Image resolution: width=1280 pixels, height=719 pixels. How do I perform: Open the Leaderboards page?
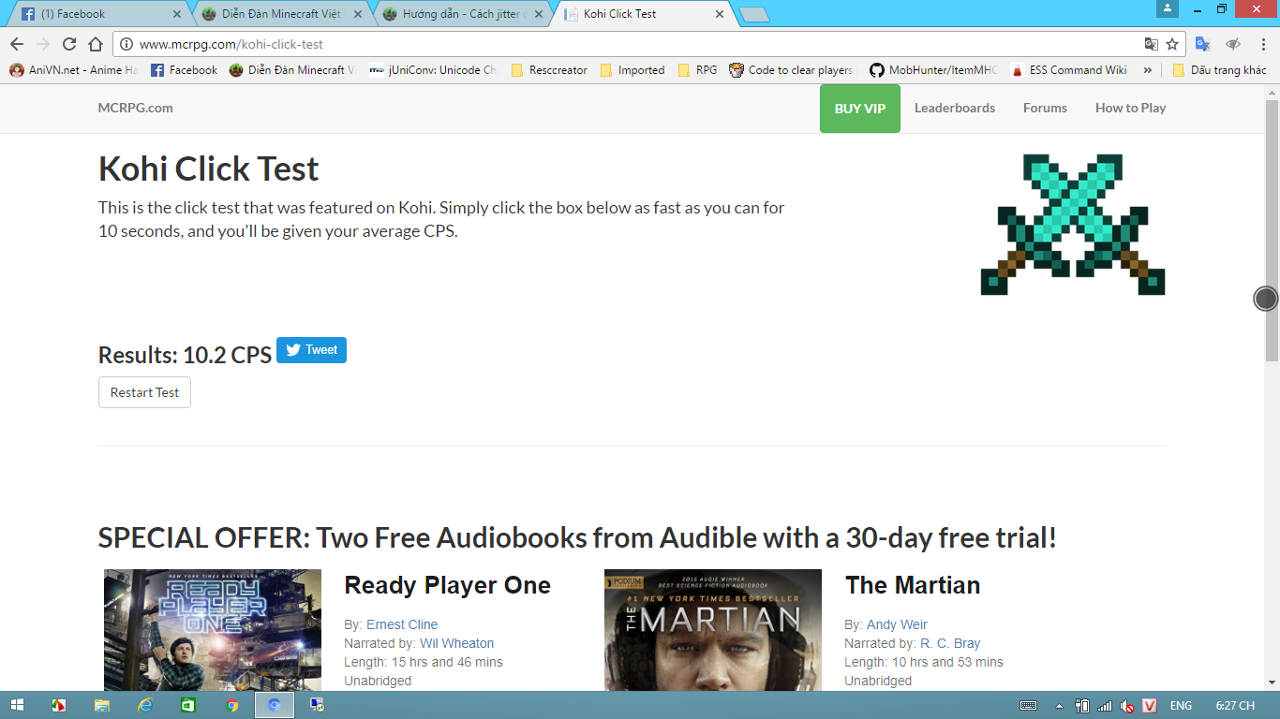point(955,108)
